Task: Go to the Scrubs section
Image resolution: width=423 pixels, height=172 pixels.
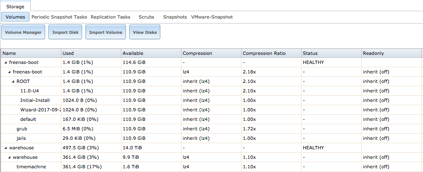Action: coord(146,17)
